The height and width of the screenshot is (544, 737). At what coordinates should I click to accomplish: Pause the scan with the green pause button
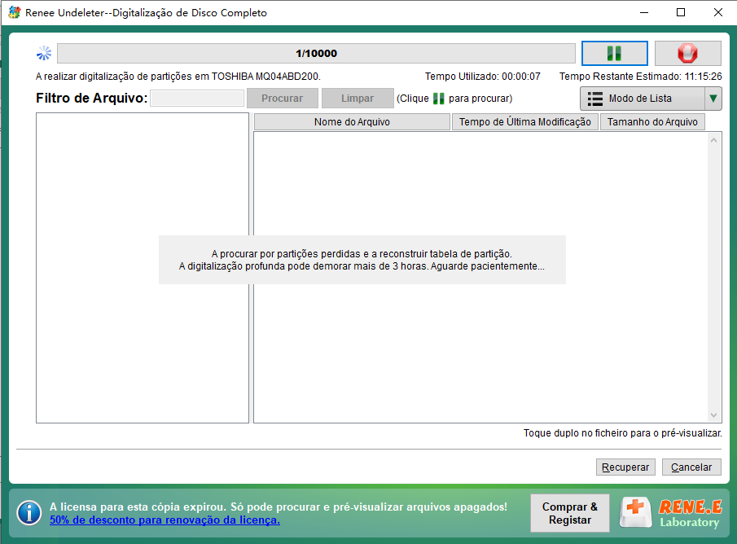[614, 53]
